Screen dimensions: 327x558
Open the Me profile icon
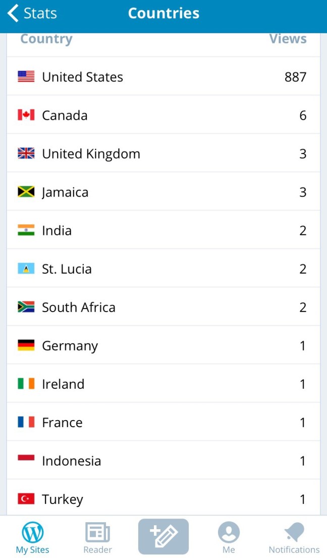pyautogui.click(x=229, y=532)
